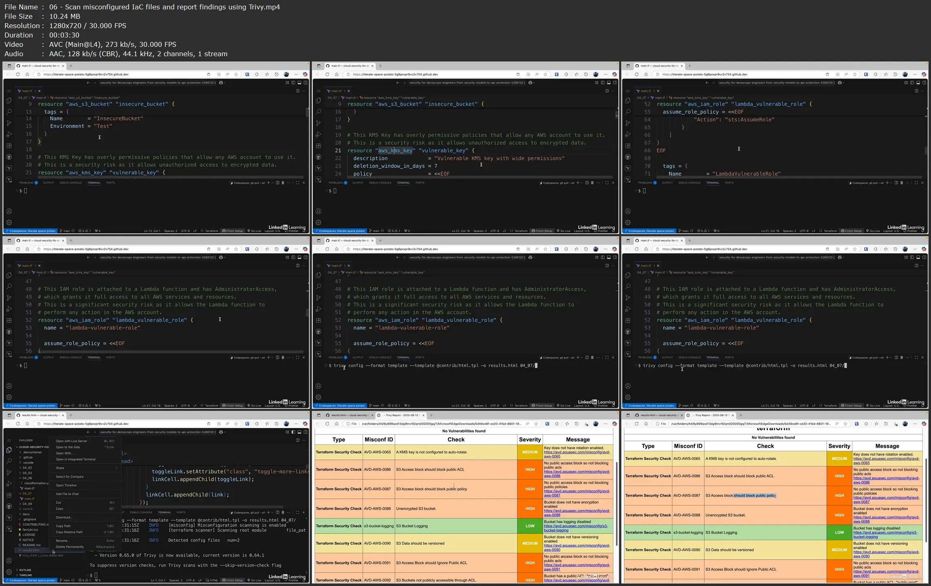
Task: Open Extensions icon beside the Explorer file tree
Action: pyautogui.click(x=9, y=495)
